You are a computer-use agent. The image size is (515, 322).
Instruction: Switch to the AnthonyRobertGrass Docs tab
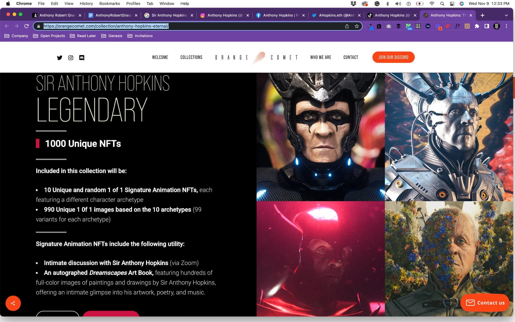pos(113,15)
